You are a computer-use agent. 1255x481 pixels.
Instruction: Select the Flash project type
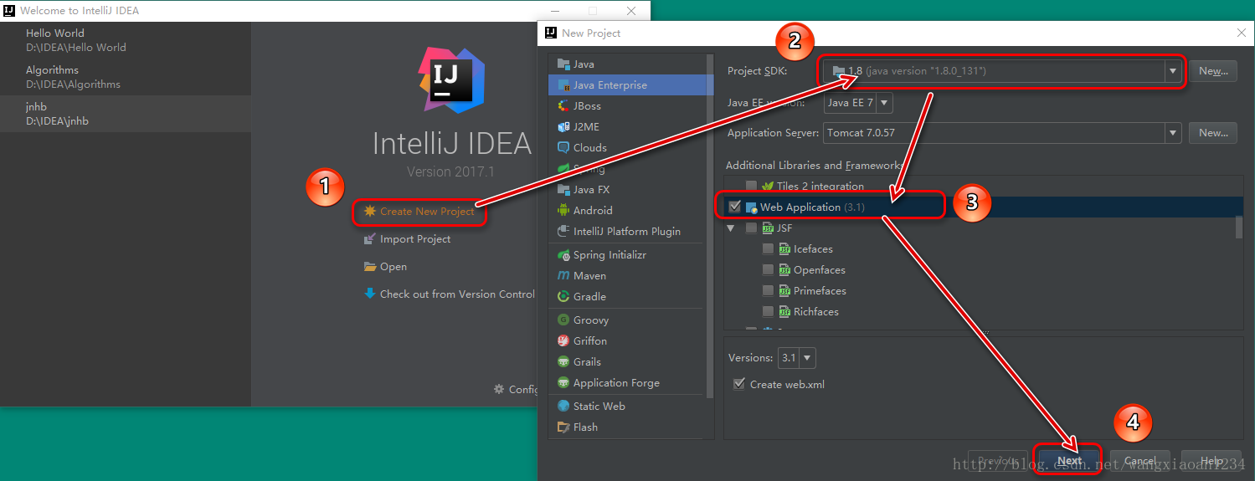[630, 427]
